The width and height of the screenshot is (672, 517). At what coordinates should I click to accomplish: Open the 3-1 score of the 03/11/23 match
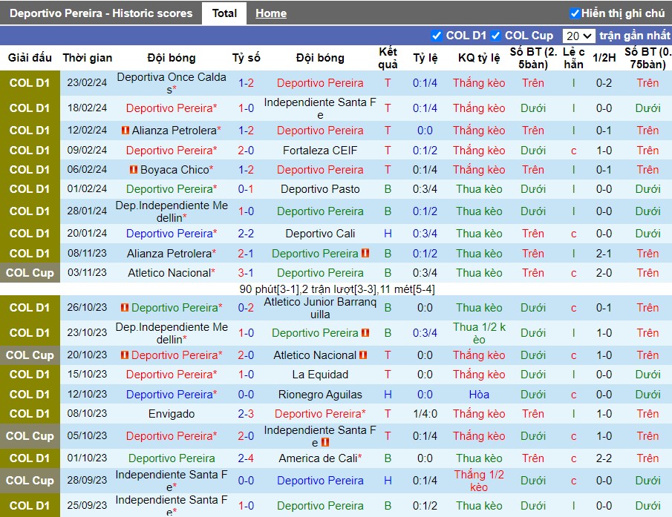(246, 273)
